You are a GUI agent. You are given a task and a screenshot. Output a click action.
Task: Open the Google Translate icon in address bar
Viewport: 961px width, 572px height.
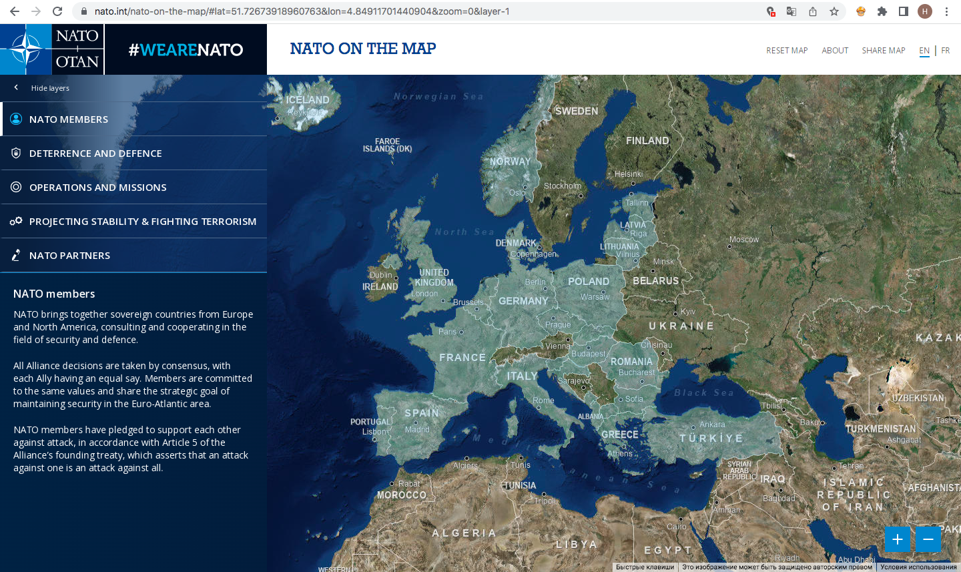[x=791, y=11]
